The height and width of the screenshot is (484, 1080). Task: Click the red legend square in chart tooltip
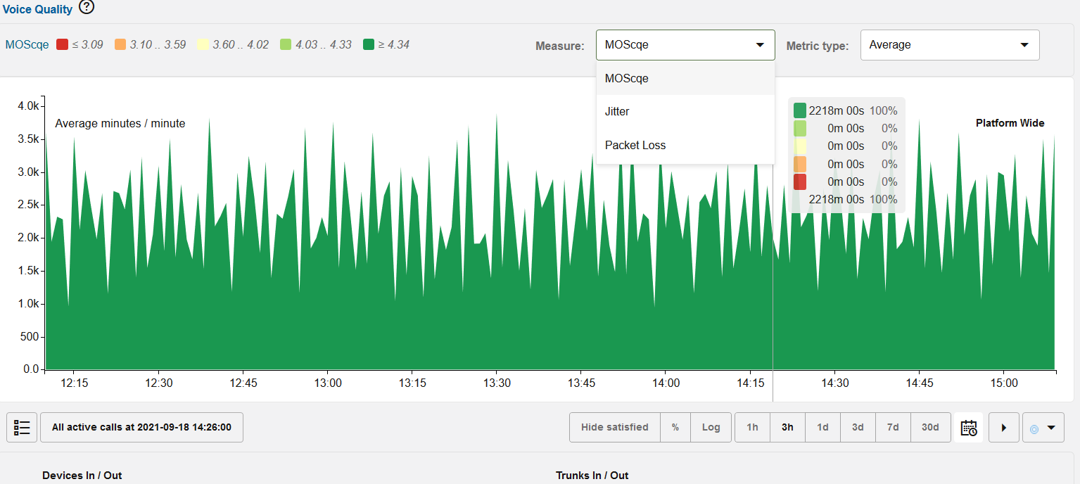pos(800,181)
